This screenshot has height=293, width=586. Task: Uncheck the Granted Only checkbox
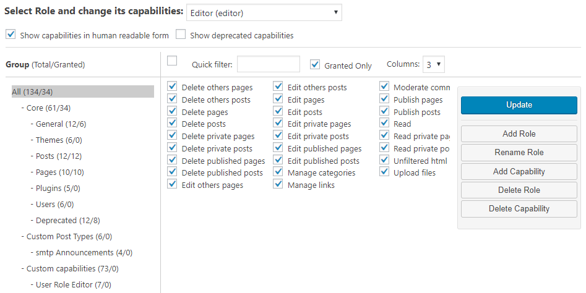pyautogui.click(x=316, y=64)
